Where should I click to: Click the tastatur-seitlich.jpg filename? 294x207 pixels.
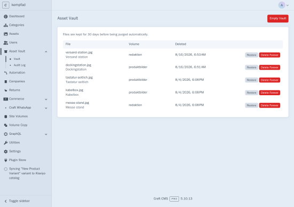coord(79,78)
